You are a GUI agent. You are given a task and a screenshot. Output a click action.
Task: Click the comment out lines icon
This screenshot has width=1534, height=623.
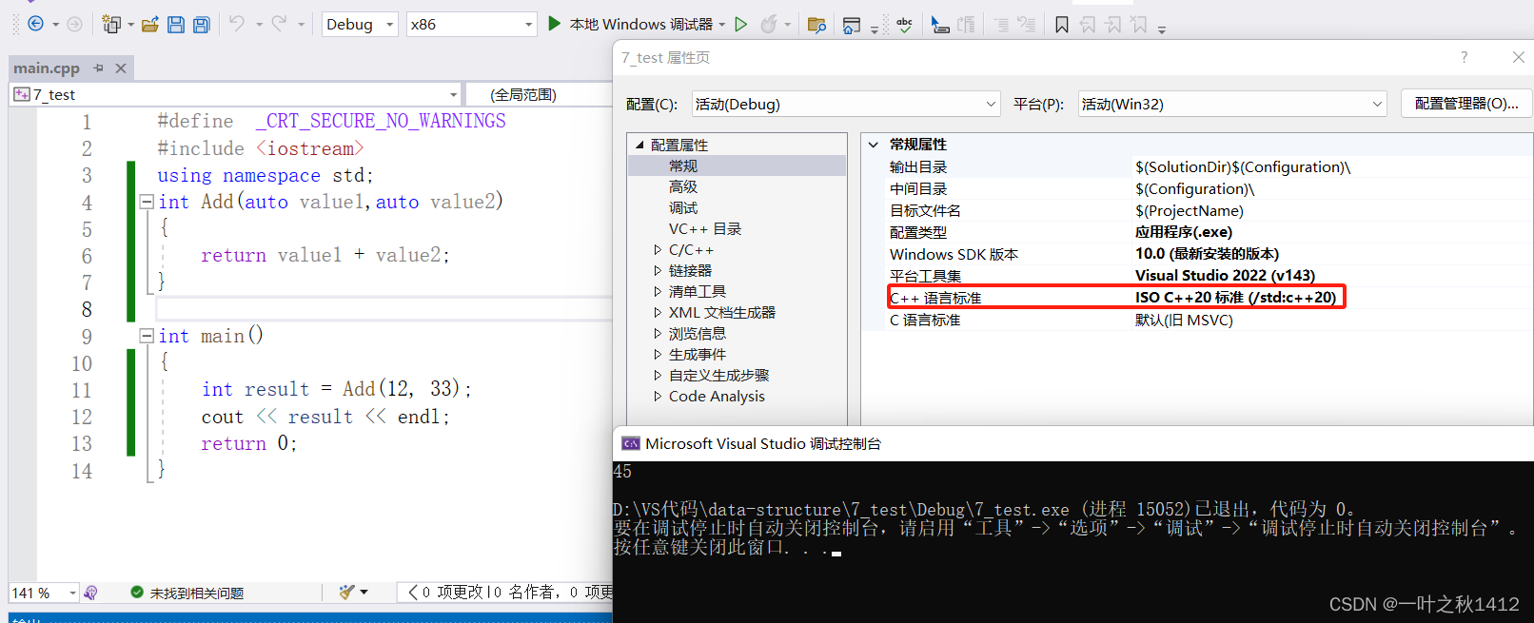coord(1001,25)
